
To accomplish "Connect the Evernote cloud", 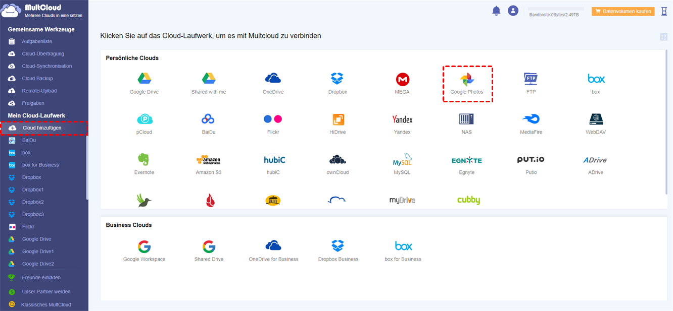I will click(144, 160).
